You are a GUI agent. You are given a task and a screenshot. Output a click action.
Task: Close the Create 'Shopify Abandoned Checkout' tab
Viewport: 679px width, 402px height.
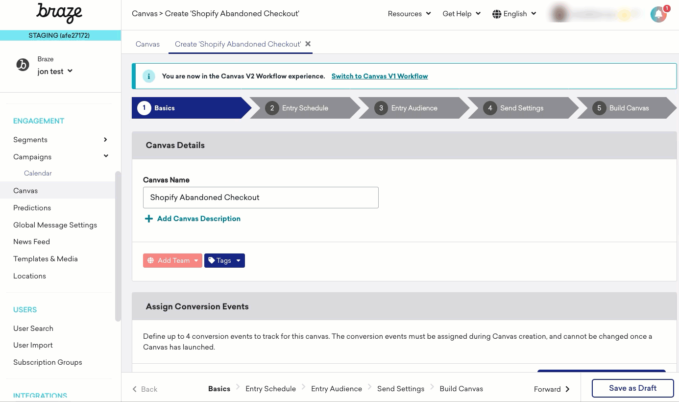pyautogui.click(x=308, y=44)
